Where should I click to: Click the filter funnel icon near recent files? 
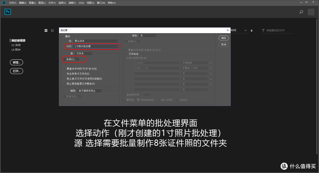tap(263, 30)
